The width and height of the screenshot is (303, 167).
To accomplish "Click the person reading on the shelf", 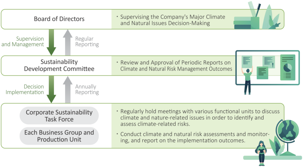I will (261, 153).
